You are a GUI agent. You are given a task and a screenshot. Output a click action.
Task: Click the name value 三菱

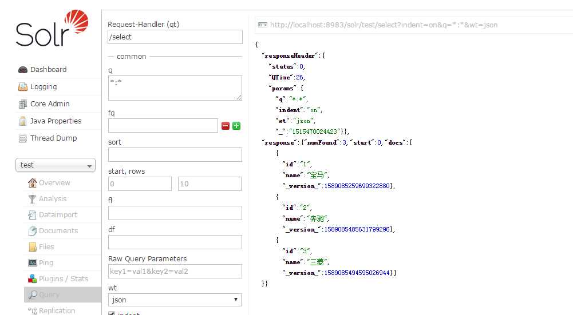317,262
